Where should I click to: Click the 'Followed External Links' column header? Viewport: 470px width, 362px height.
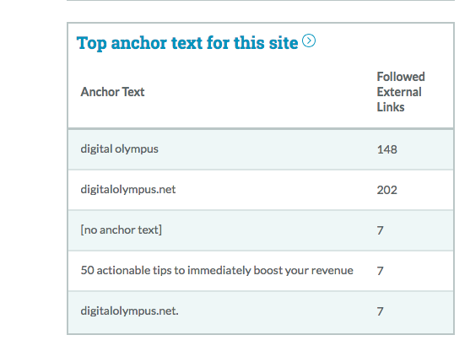[401, 92]
